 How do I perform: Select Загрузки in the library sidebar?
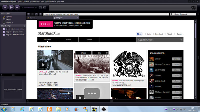[x=9, y=22]
